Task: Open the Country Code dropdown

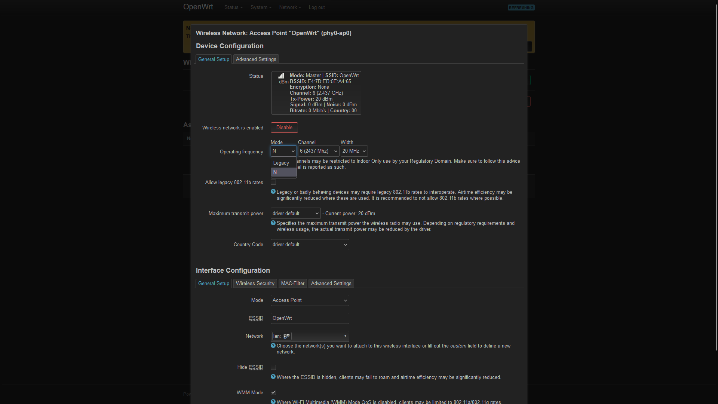Action: (310, 245)
